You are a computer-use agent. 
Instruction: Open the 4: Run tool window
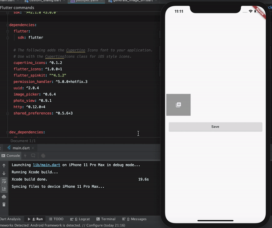pos(35,219)
